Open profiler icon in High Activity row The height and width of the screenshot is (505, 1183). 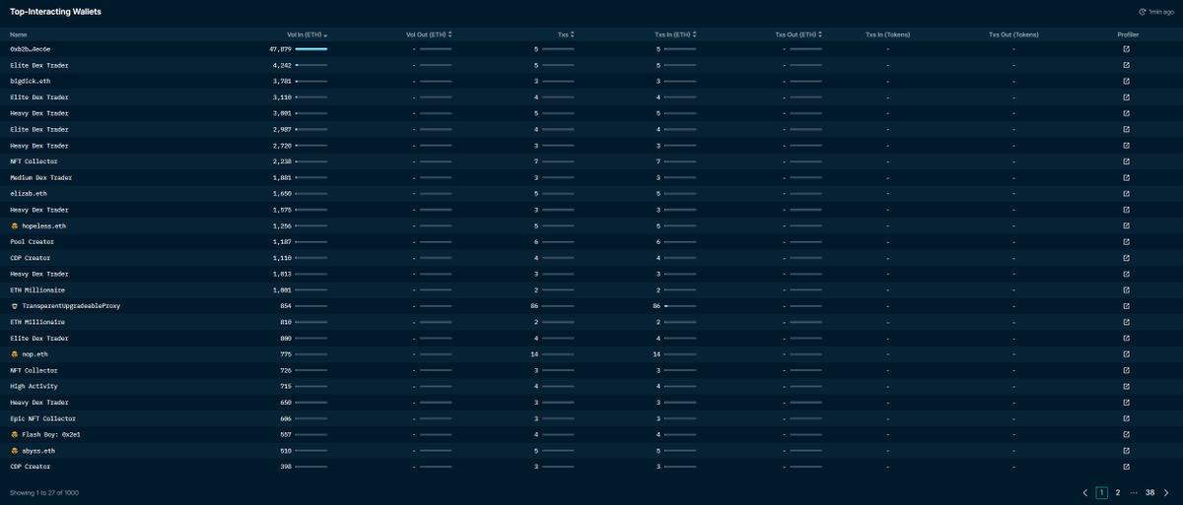[x=1127, y=386]
